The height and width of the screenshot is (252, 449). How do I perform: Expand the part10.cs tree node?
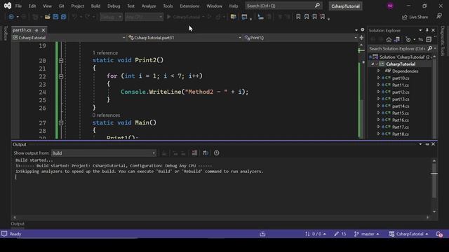(x=379, y=78)
